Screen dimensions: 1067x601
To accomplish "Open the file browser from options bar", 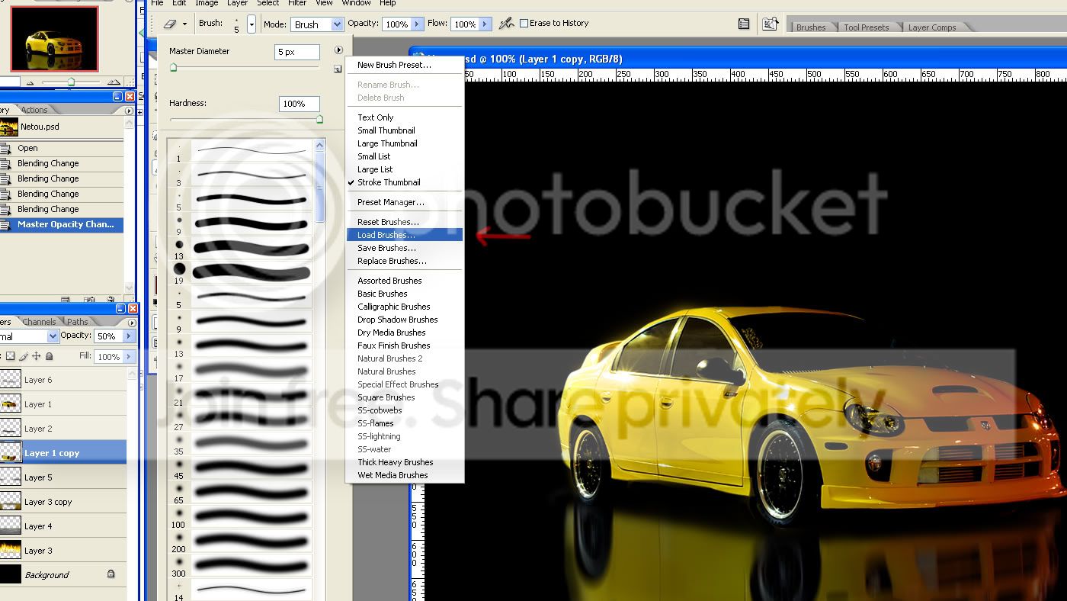I will (770, 24).
